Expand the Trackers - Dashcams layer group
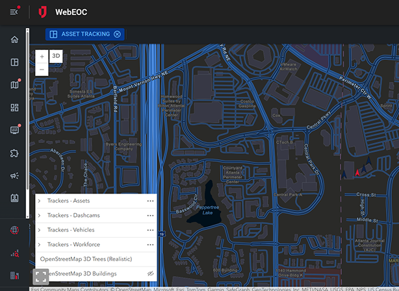This screenshot has width=399, height=291. [x=40, y=215]
